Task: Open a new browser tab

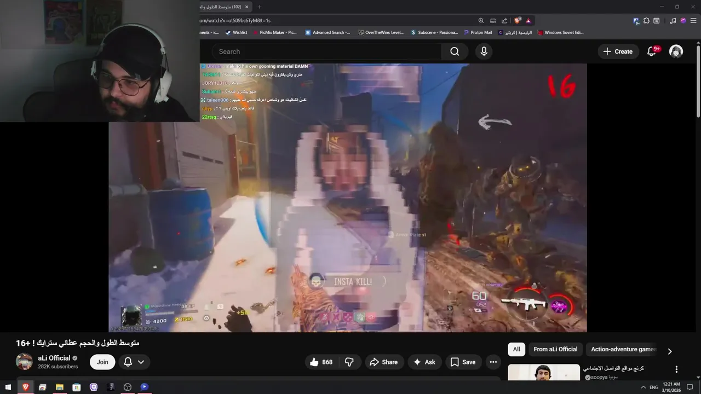Action: pyautogui.click(x=260, y=7)
